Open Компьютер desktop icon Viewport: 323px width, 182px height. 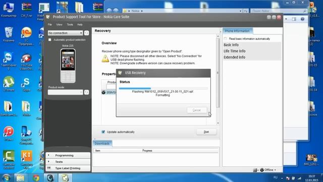pos(9,9)
